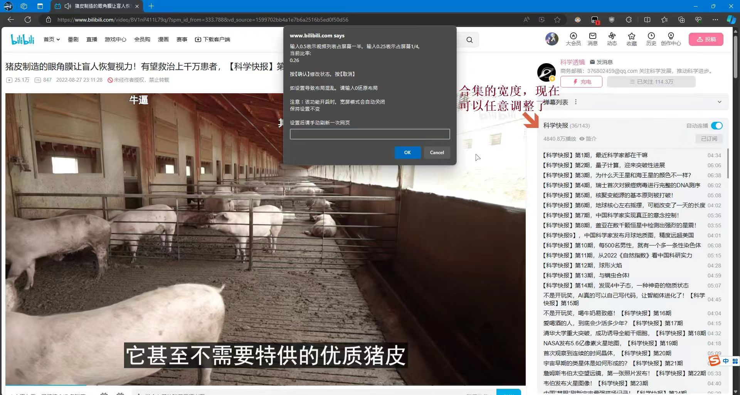Open browser collections icon
This screenshot has width=740, height=395.
click(x=681, y=20)
